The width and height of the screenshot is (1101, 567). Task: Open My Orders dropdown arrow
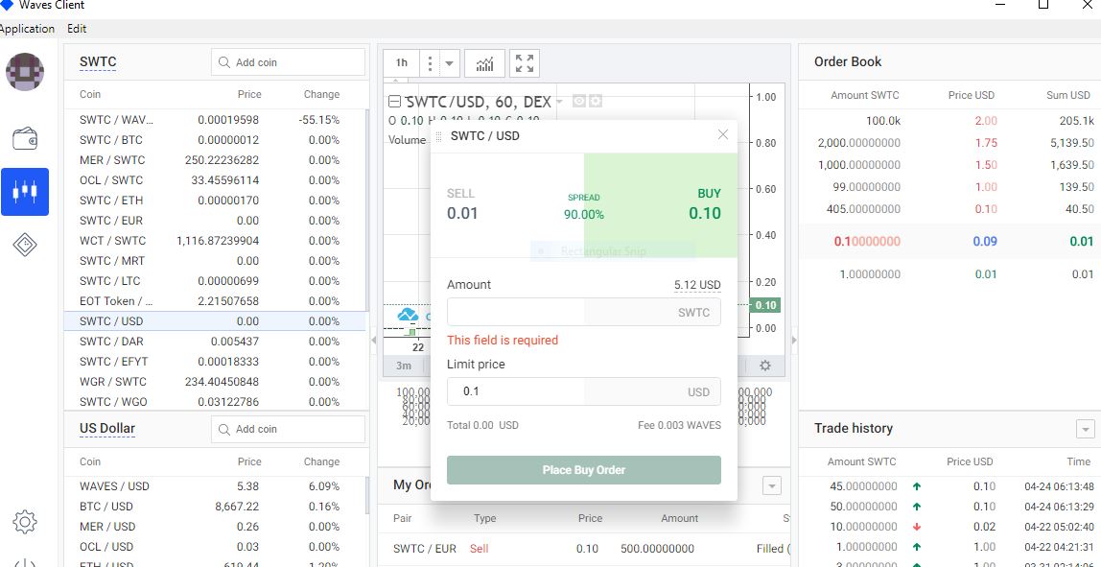pos(772,485)
